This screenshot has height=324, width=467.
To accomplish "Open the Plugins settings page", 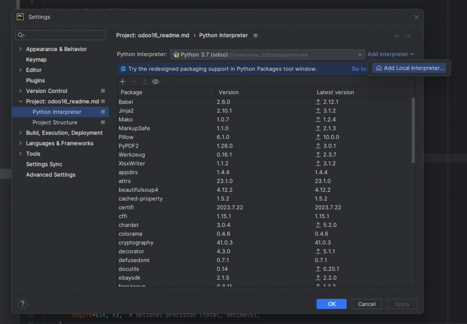I will (x=35, y=80).
